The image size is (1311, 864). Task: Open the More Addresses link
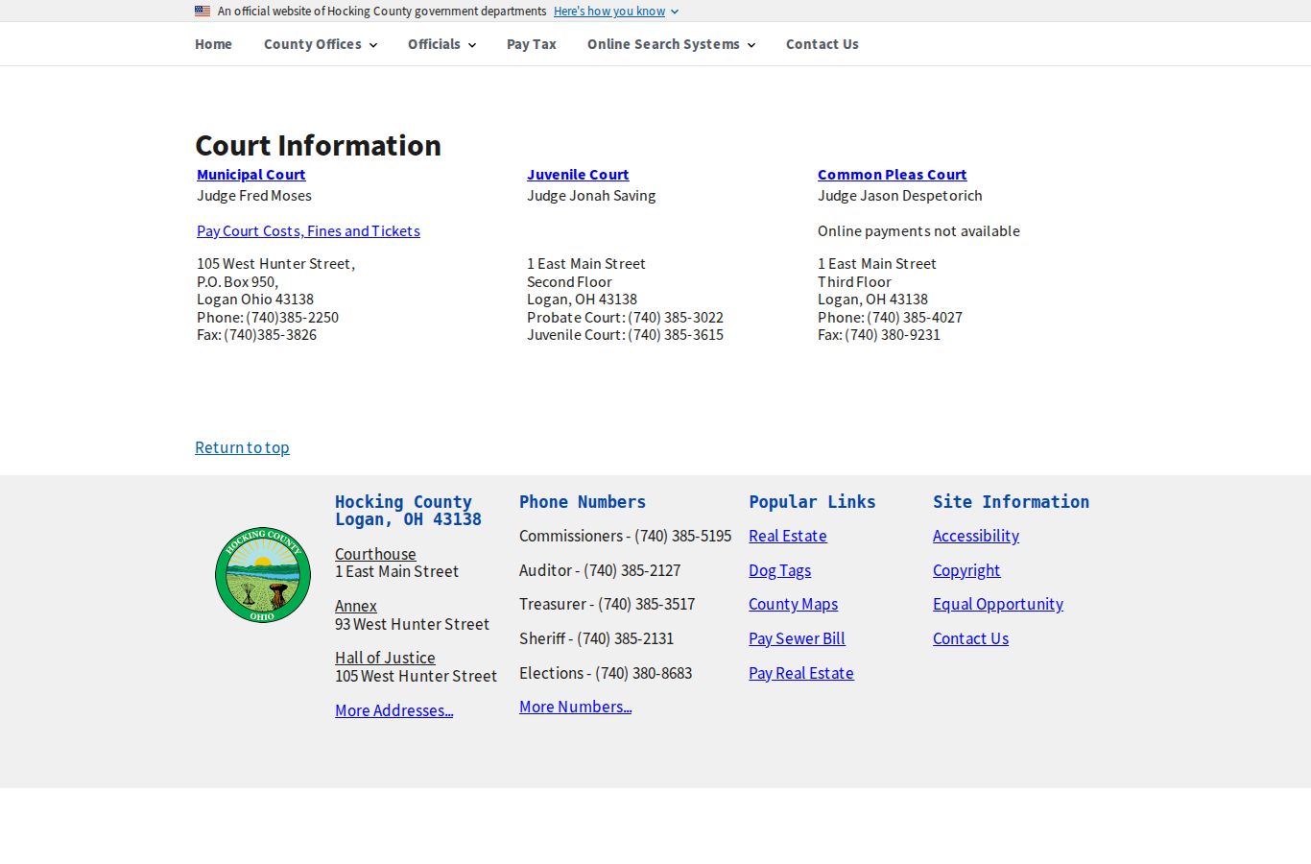(x=394, y=710)
